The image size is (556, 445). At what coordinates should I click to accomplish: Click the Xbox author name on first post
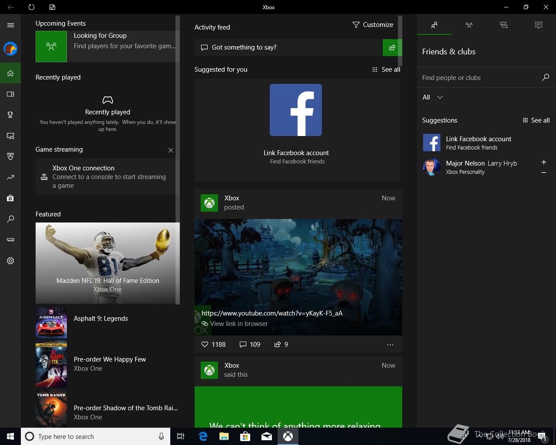tap(232, 198)
